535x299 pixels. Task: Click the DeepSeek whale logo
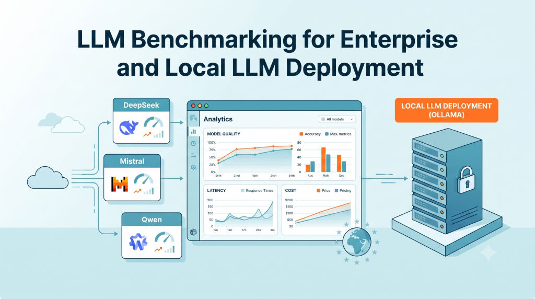(129, 128)
